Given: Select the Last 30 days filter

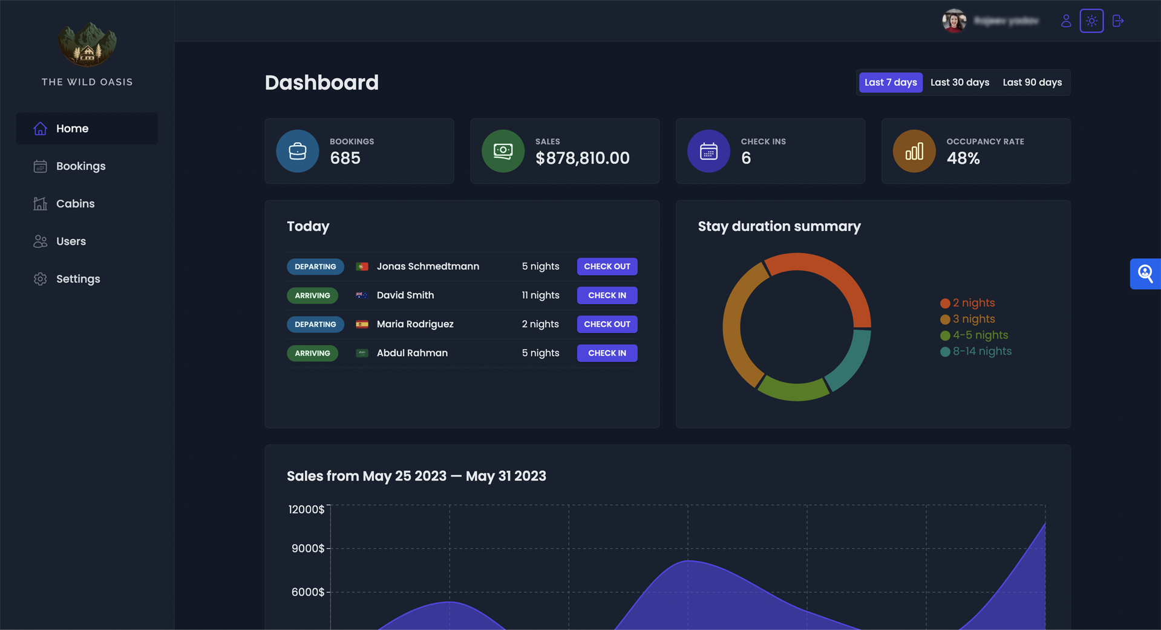Looking at the screenshot, I should click(960, 82).
